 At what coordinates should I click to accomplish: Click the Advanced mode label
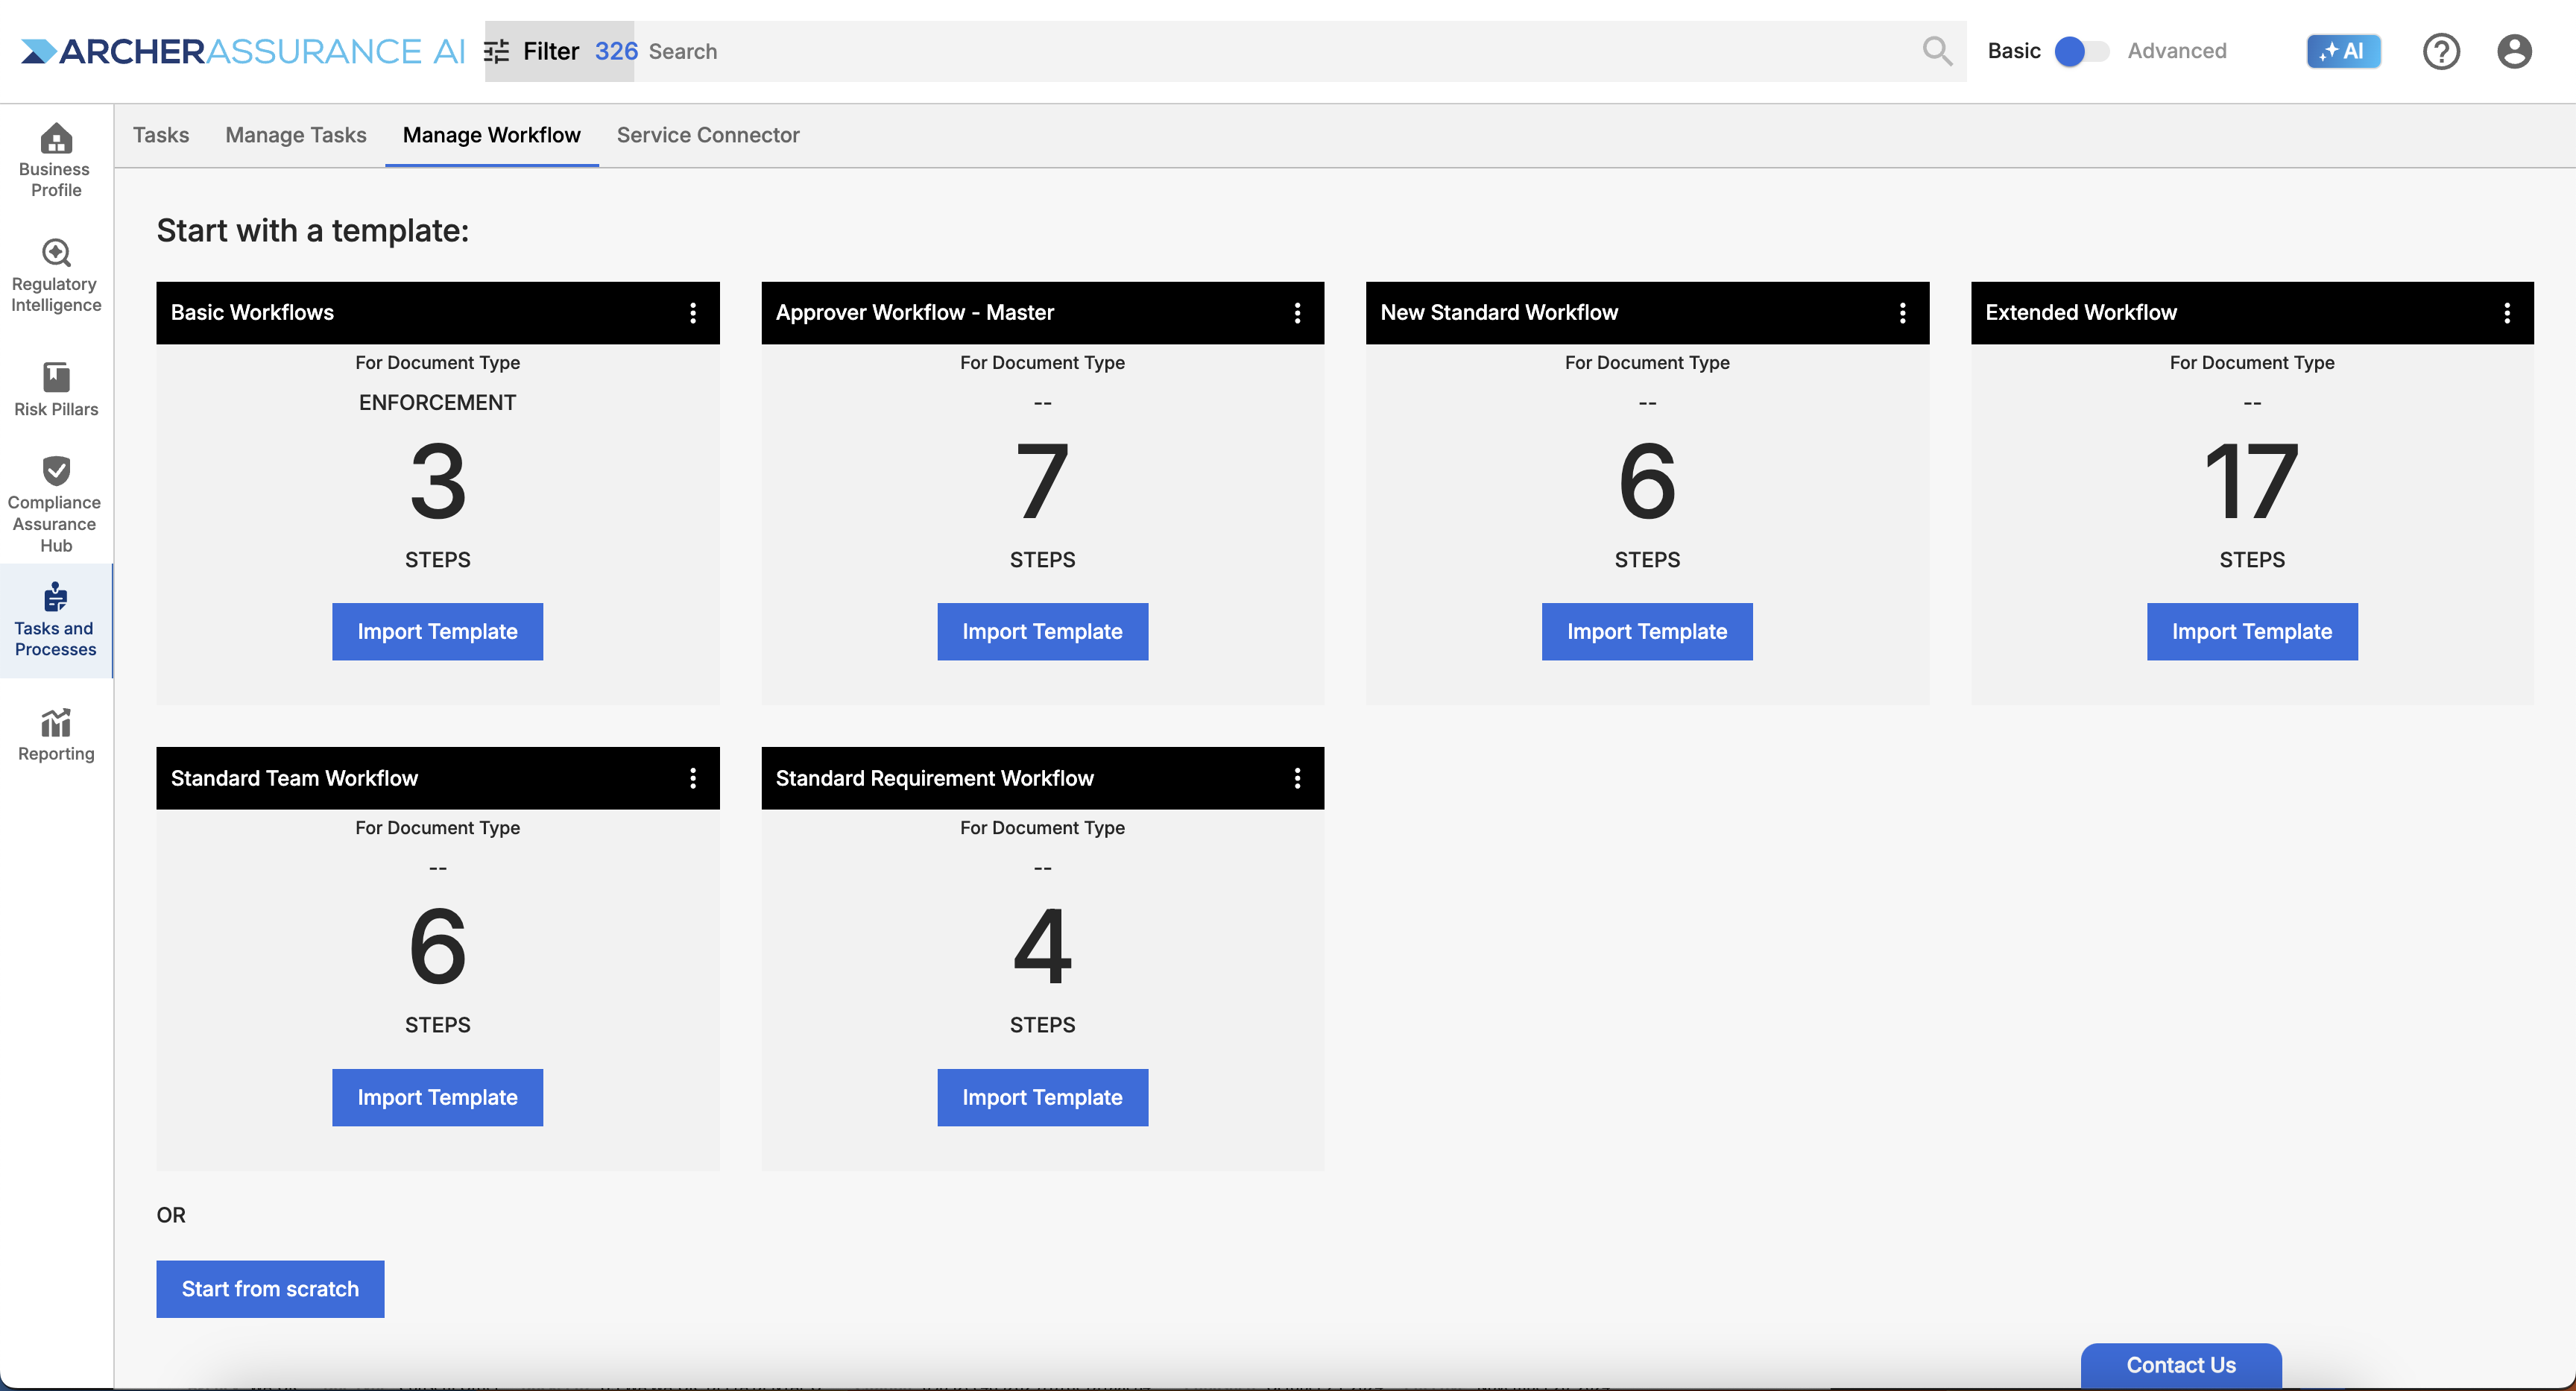point(2176,51)
